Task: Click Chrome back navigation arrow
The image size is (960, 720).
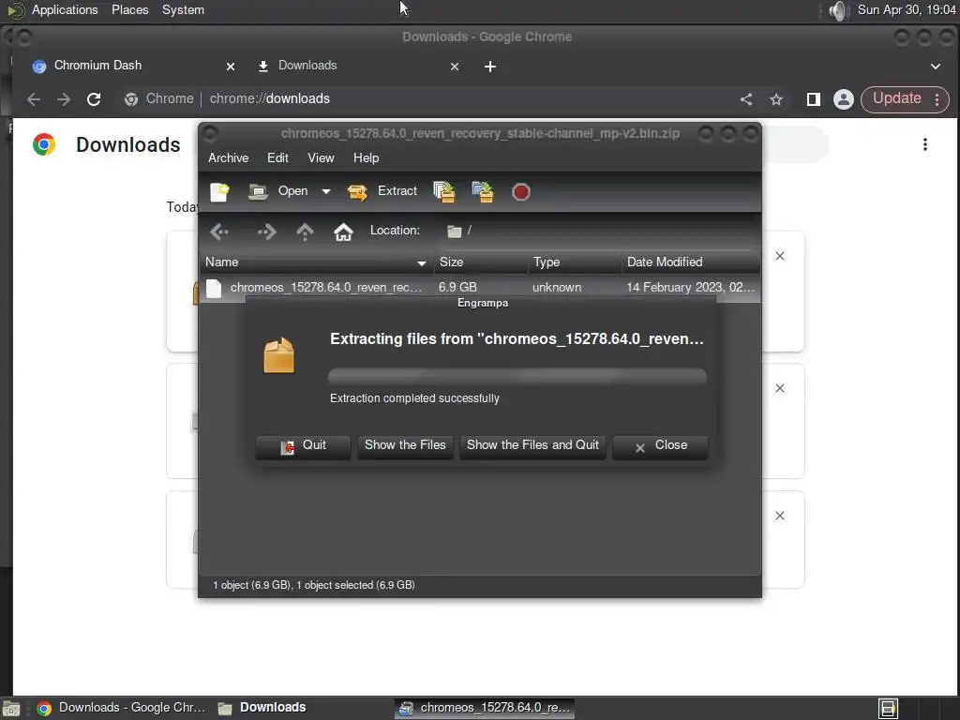Action: (x=34, y=99)
